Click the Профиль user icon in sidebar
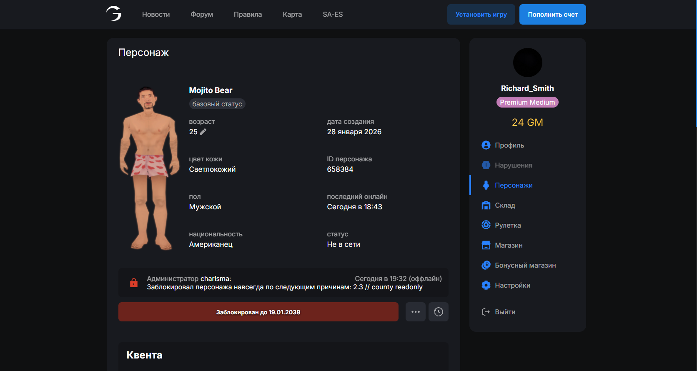 (x=486, y=145)
